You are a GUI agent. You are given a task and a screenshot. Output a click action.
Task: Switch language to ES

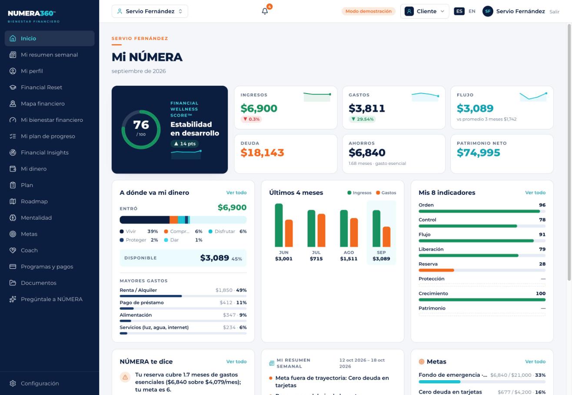[x=459, y=11]
